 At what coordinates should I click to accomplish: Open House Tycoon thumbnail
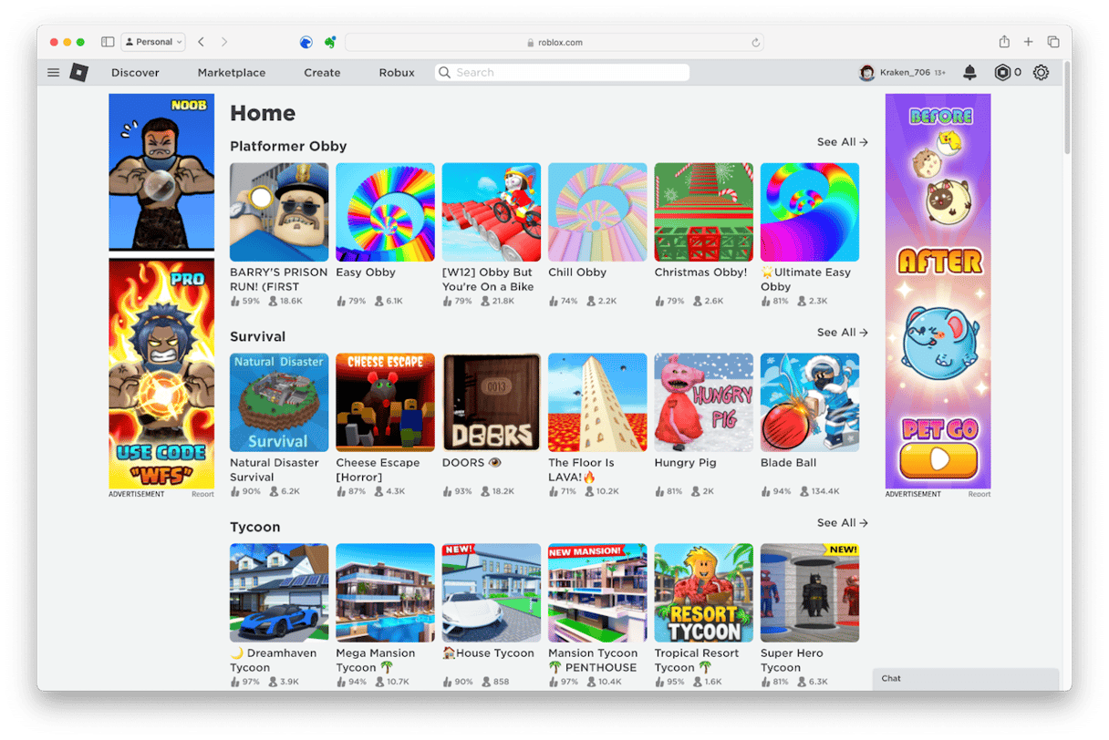pyautogui.click(x=492, y=593)
